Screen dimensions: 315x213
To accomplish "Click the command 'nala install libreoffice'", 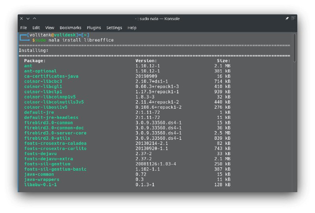I will pyautogui.click(x=81, y=40).
